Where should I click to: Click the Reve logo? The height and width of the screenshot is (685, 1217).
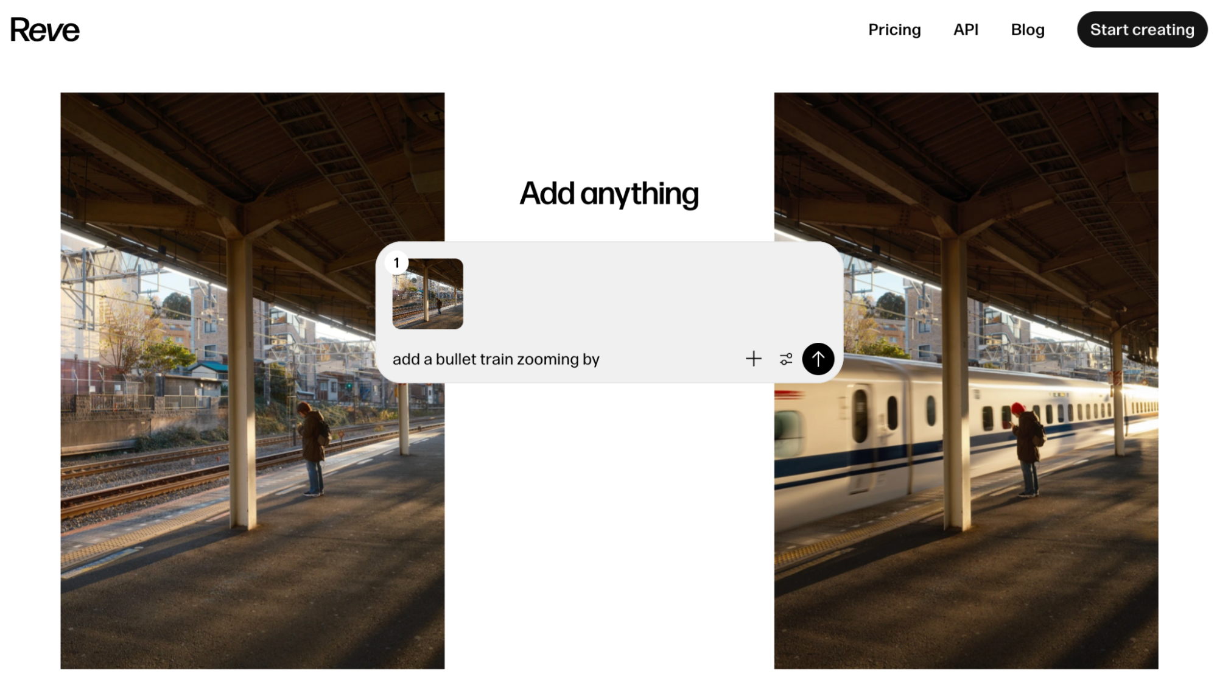(45, 30)
